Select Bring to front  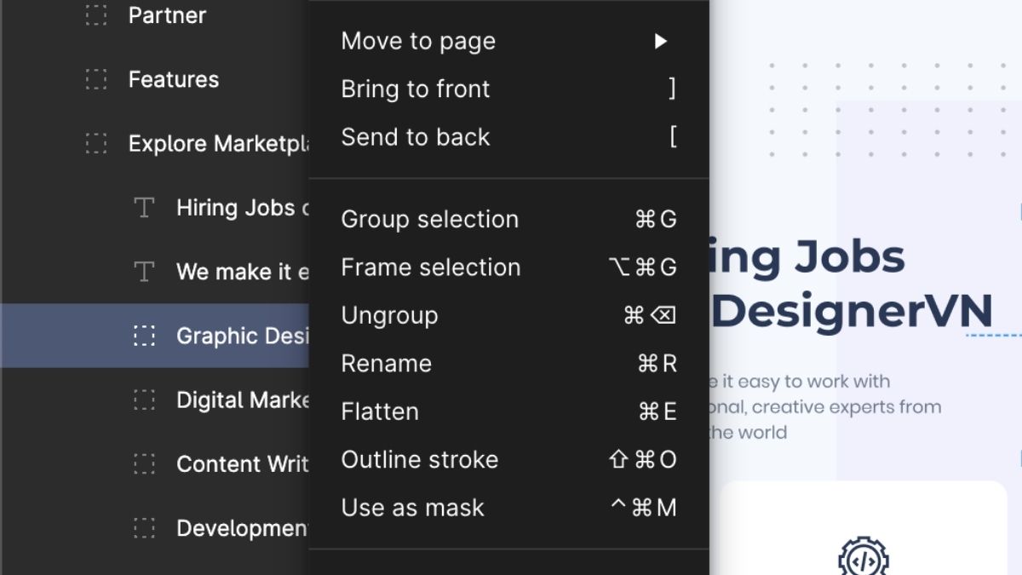(x=416, y=89)
